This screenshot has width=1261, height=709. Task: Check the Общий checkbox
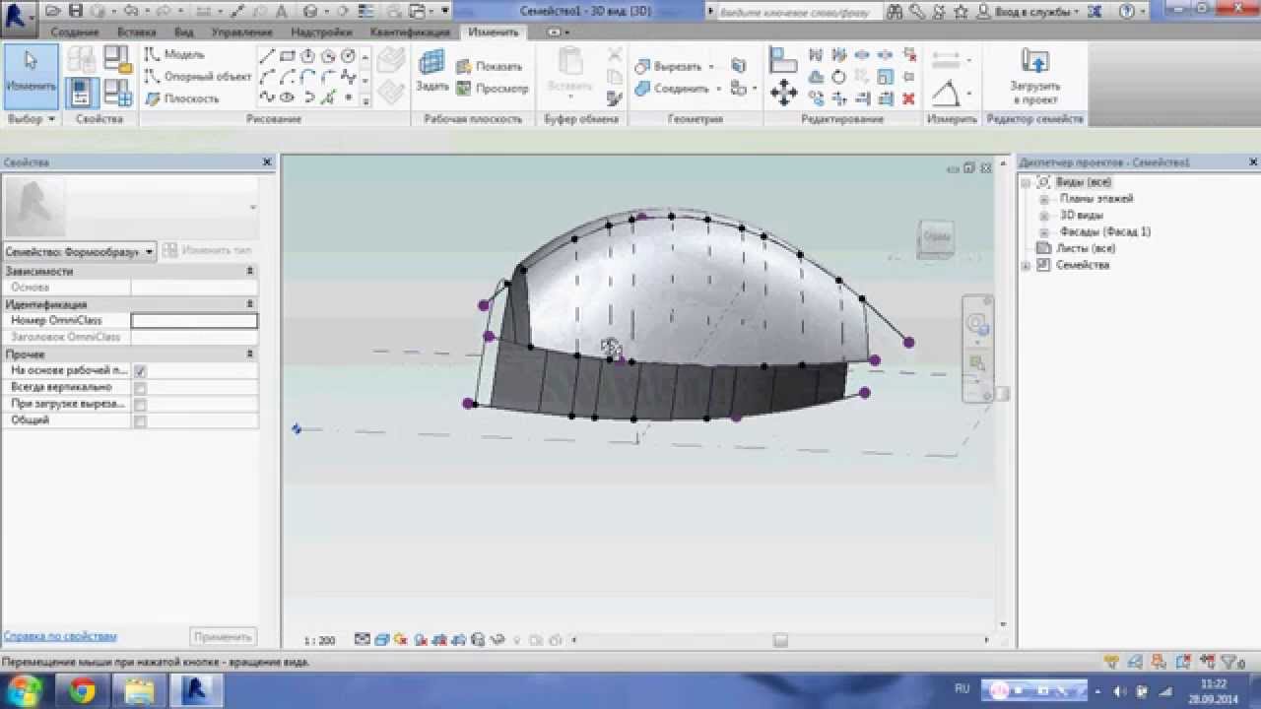click(x=140, y=421)
